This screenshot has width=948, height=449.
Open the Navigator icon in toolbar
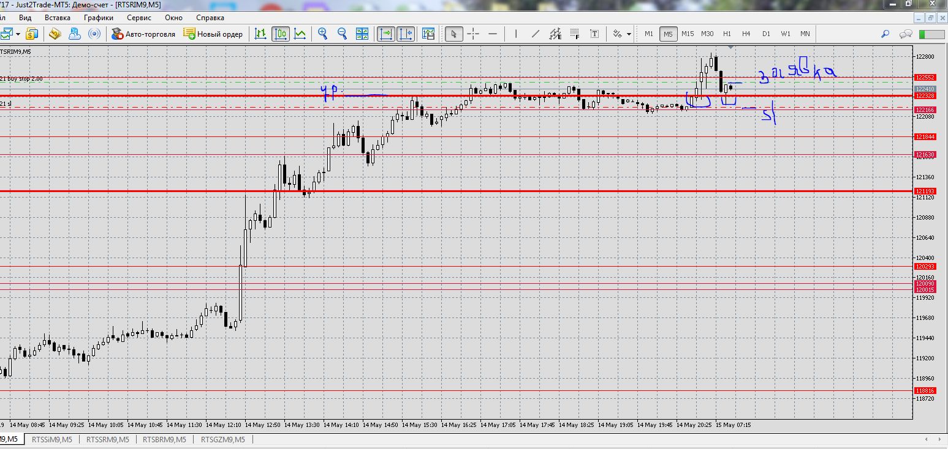[75, 34]
